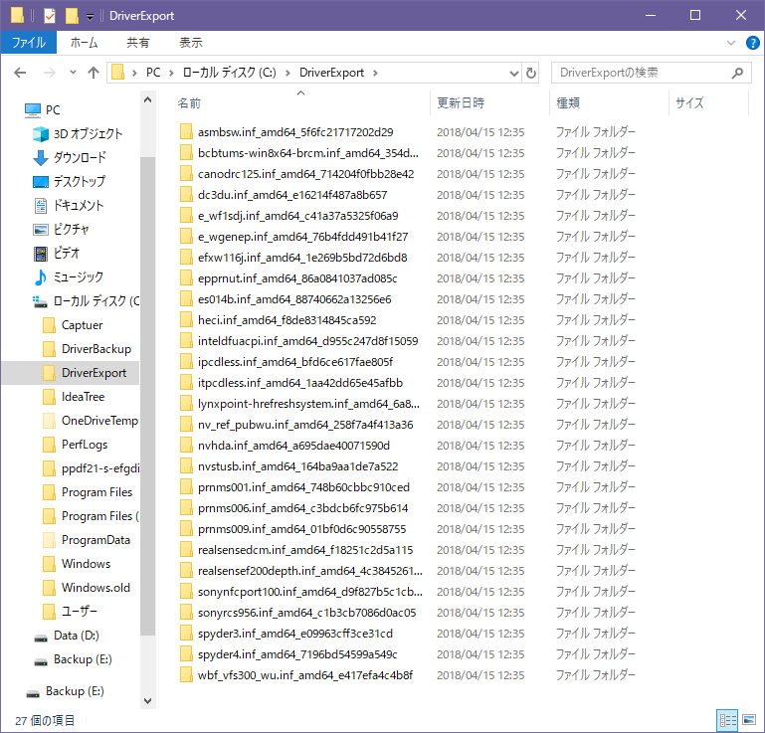Go forward with the forward arrow
The image size is (765, 733).
click(x=50, y=73)
